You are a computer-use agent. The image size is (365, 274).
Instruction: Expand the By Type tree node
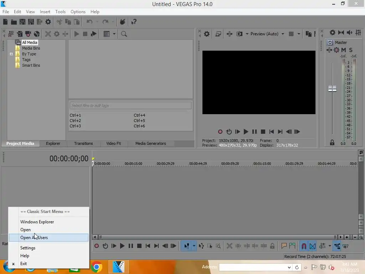[x=11, y=54]
